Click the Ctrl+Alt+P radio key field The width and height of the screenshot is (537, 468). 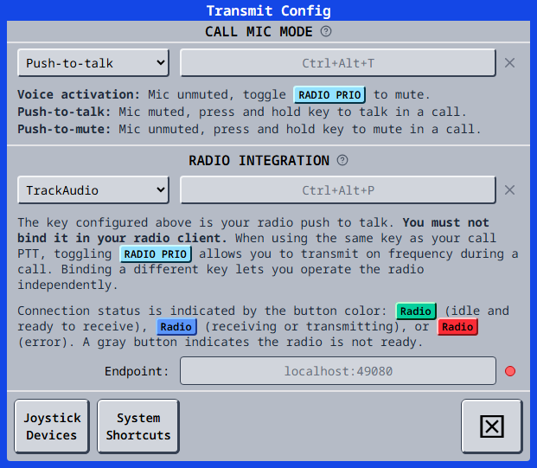(338, 189)
